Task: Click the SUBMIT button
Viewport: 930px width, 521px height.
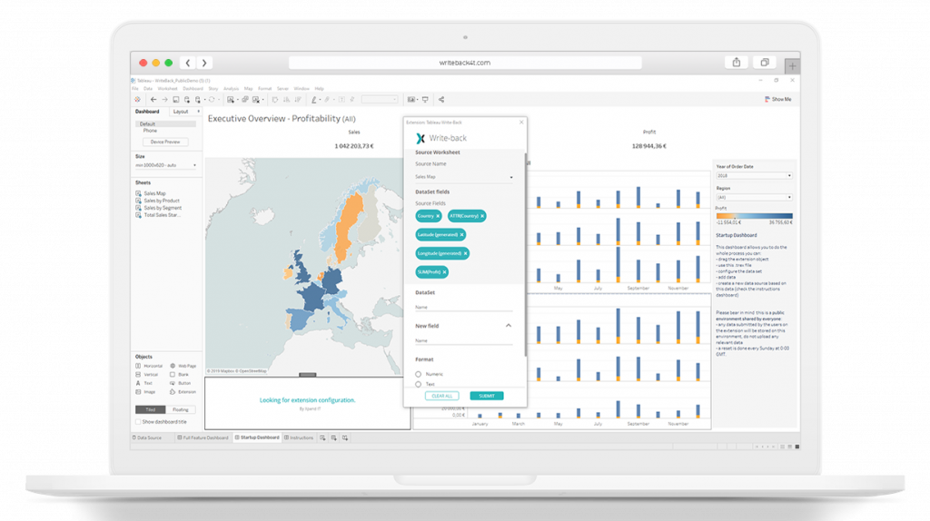Action: point(487,396)
